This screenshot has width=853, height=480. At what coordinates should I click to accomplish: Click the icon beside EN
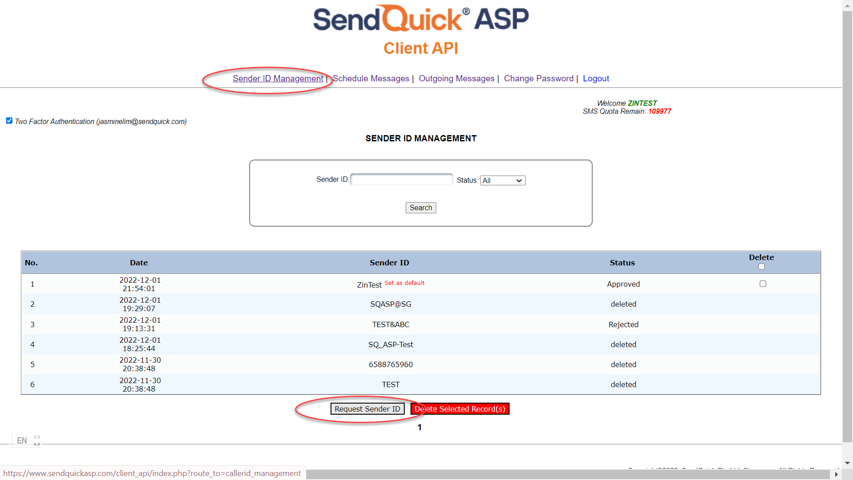(x=37, y=440)
